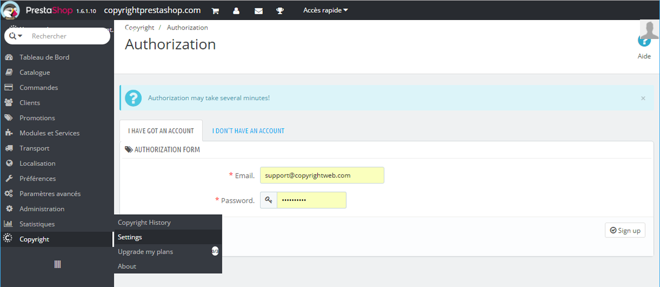The height and width of the screenshot is (287, 660).
Task: Click the Promotions tags icon
Action: [8, 118]
